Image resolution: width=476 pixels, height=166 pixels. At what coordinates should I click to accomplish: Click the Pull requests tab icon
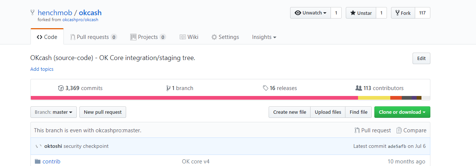[x=73, y=37]
